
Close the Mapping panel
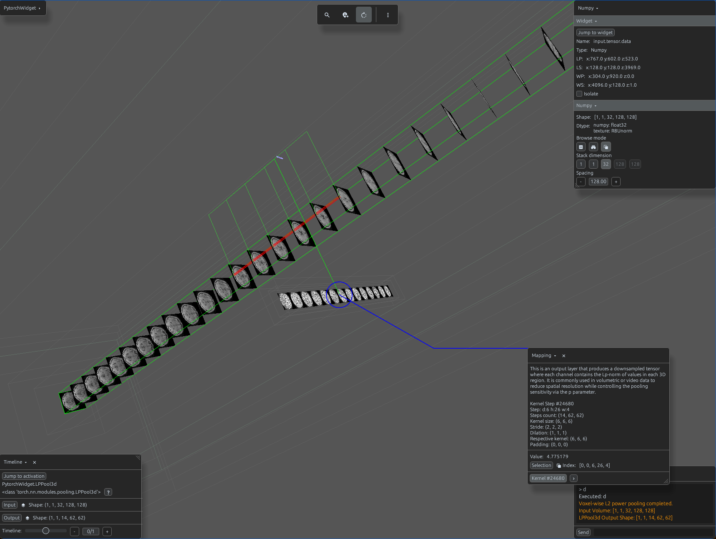point(563,356)
